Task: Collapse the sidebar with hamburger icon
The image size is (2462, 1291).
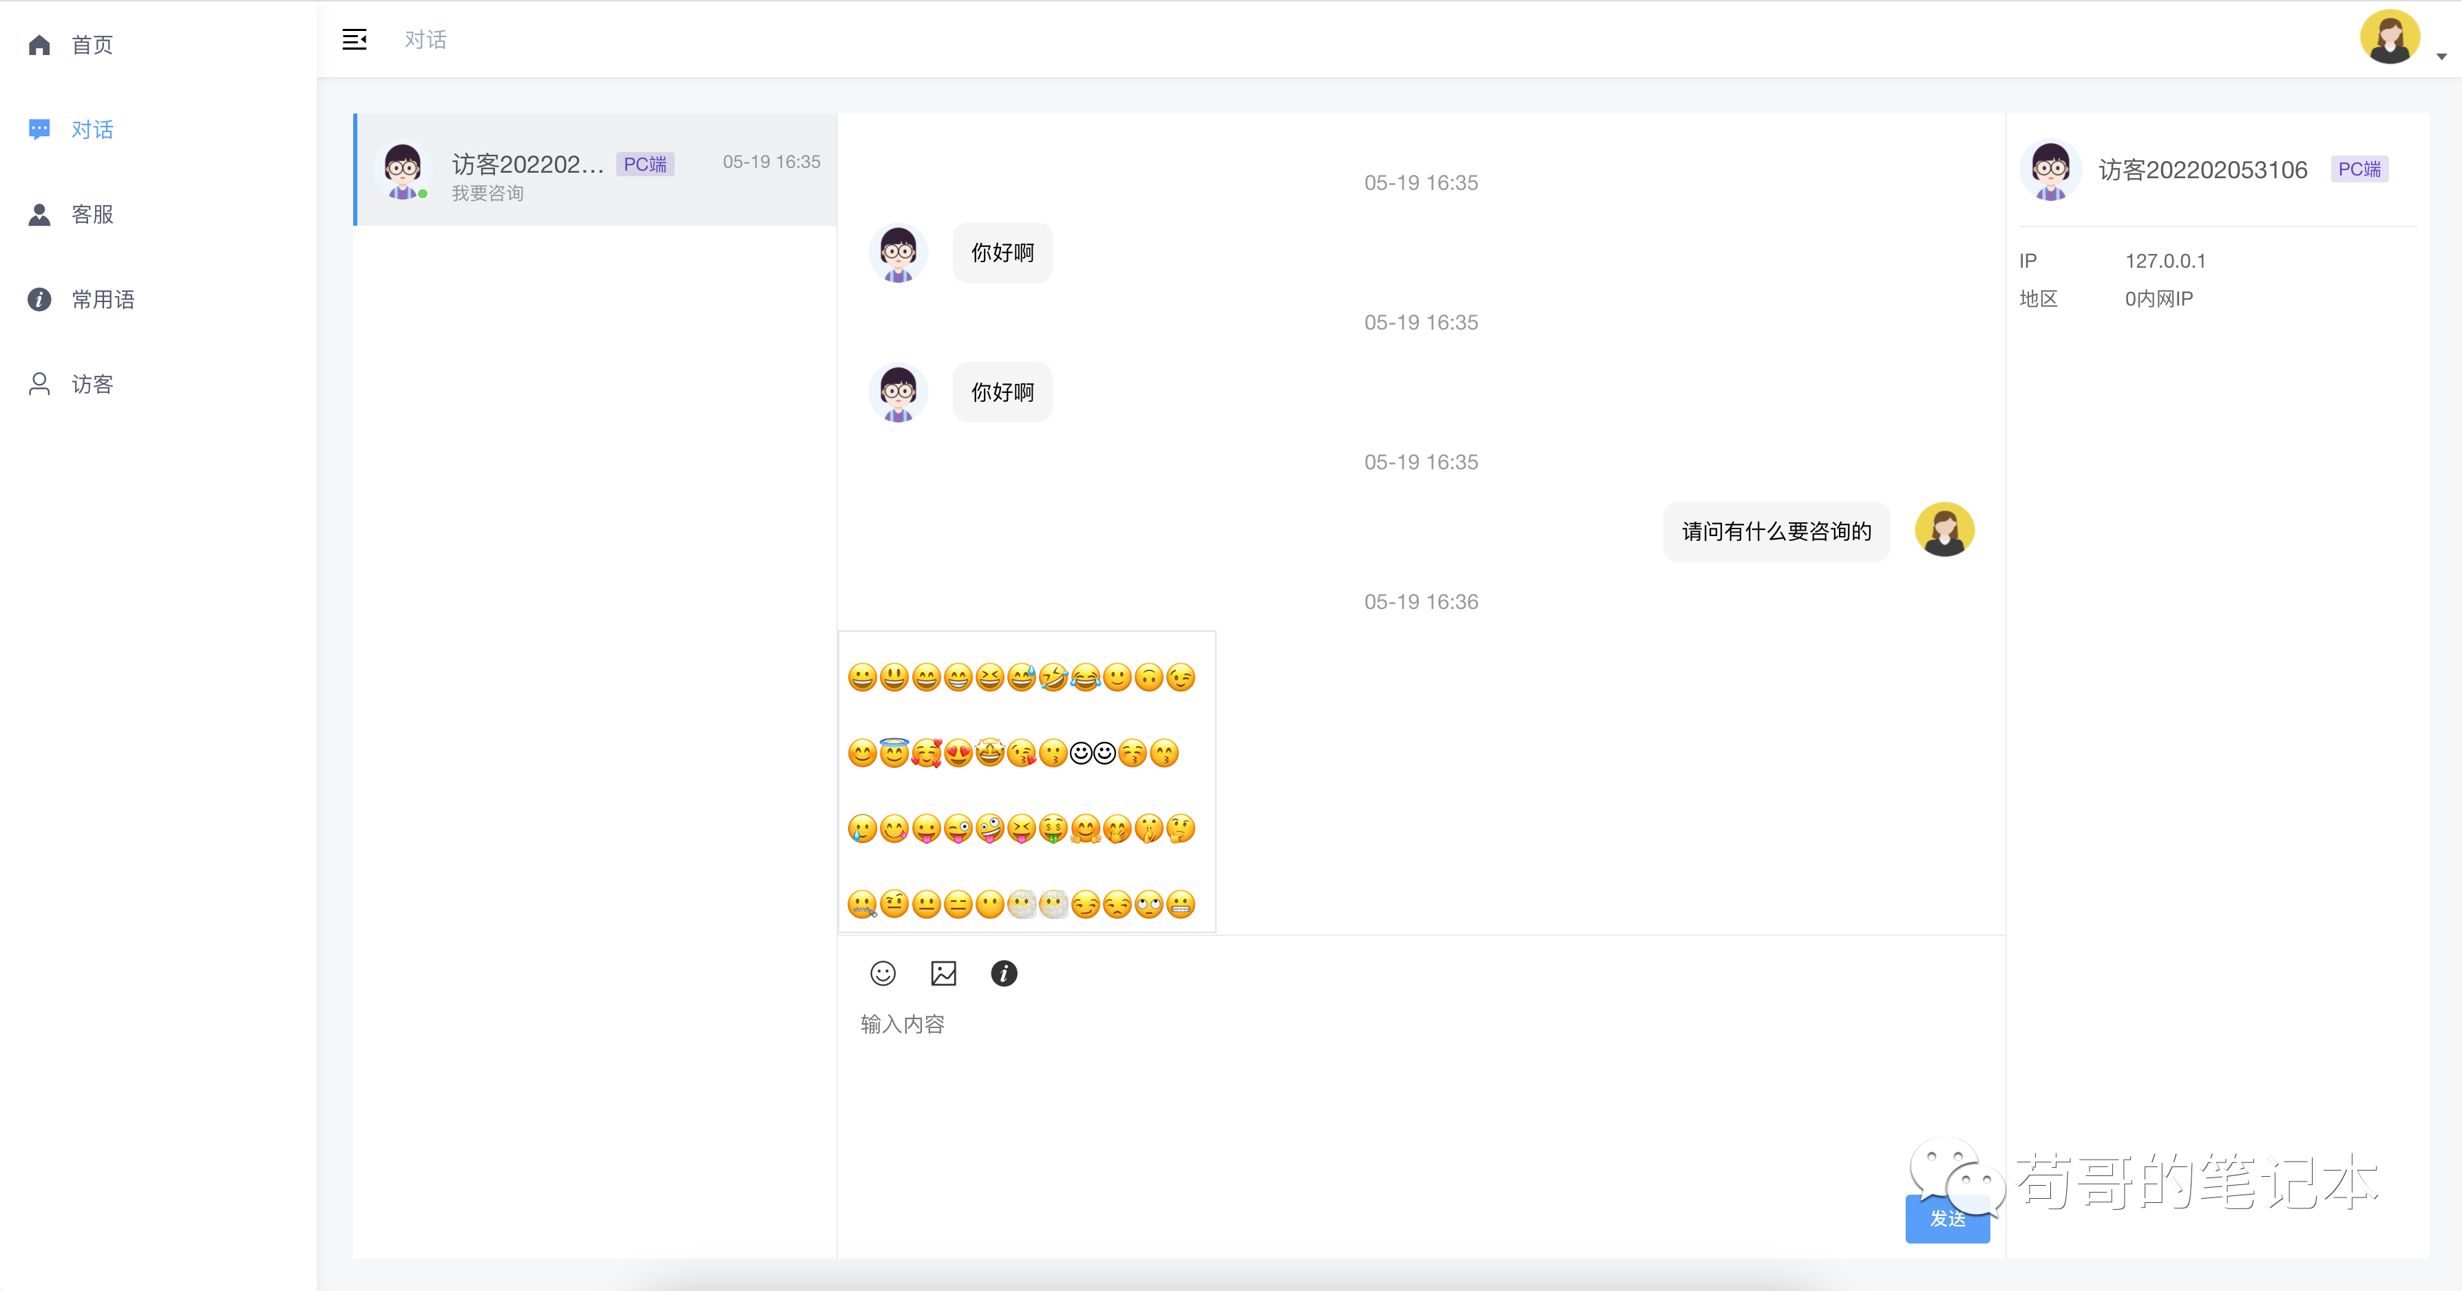Action: click(355, 39)
